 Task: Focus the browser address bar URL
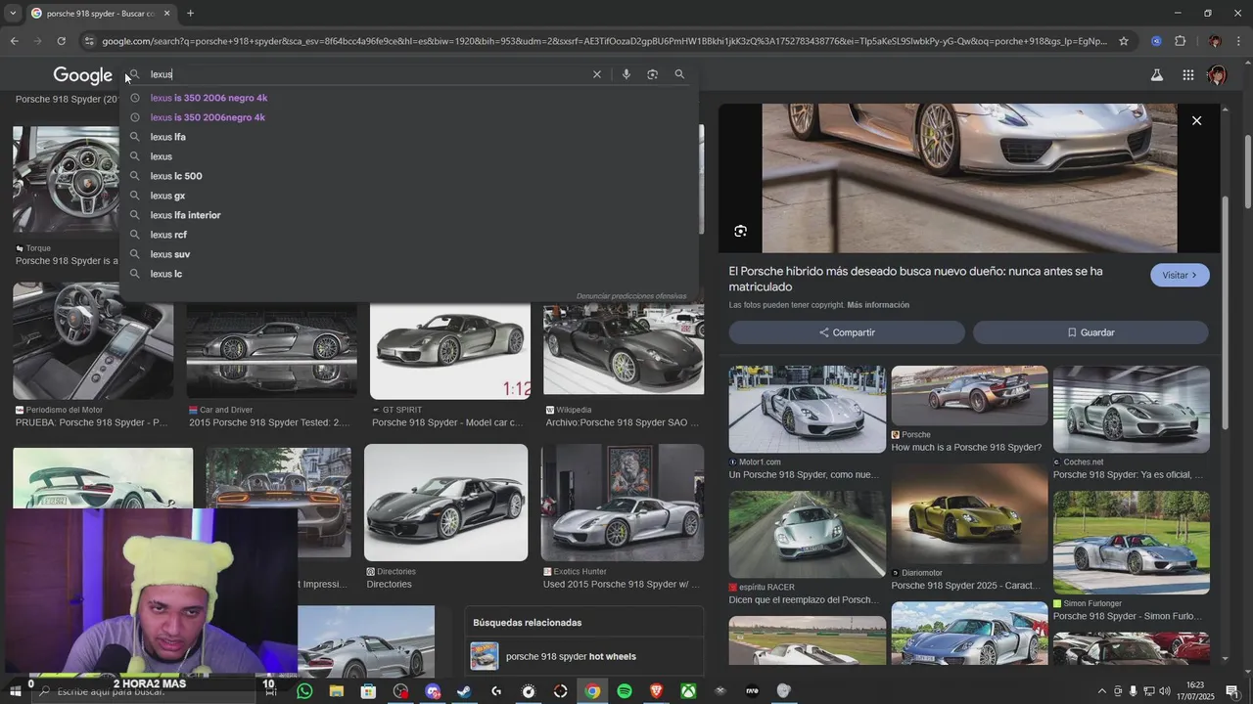[604, 41]
